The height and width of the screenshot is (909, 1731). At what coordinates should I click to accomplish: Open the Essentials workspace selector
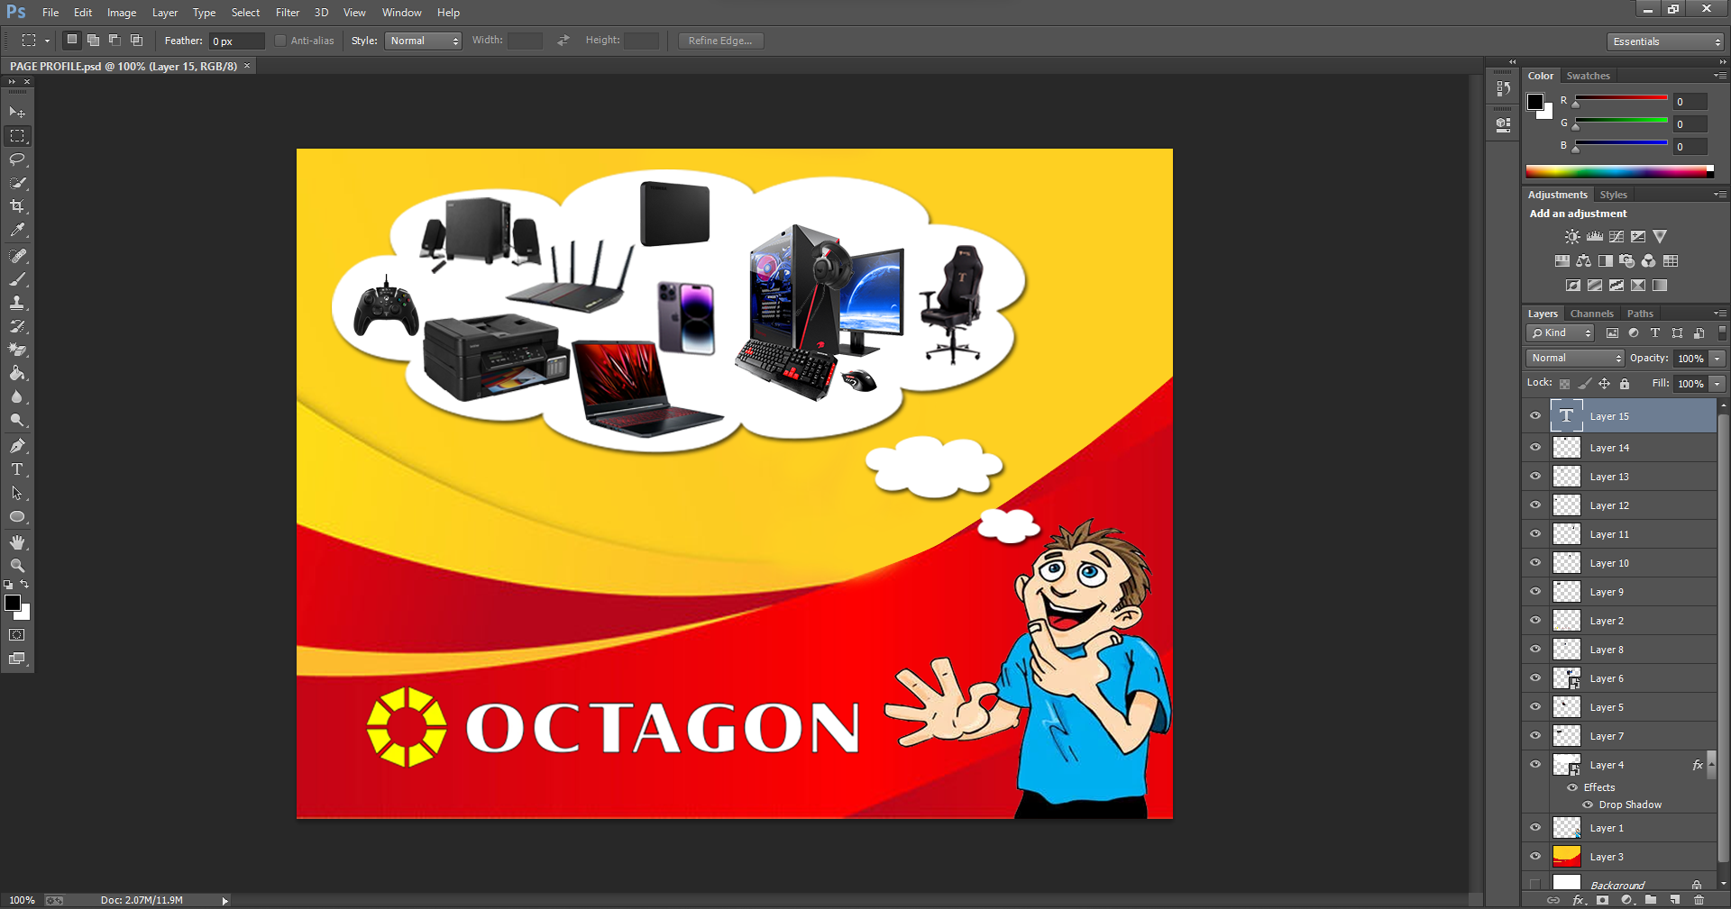pyautogui.click(x=1663, y=41)
